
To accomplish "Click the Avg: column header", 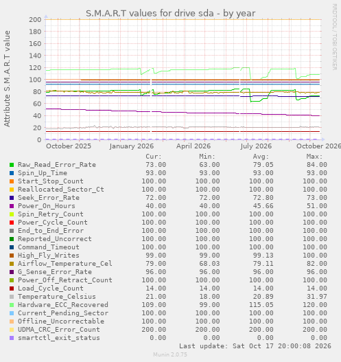I will [261, 157].
